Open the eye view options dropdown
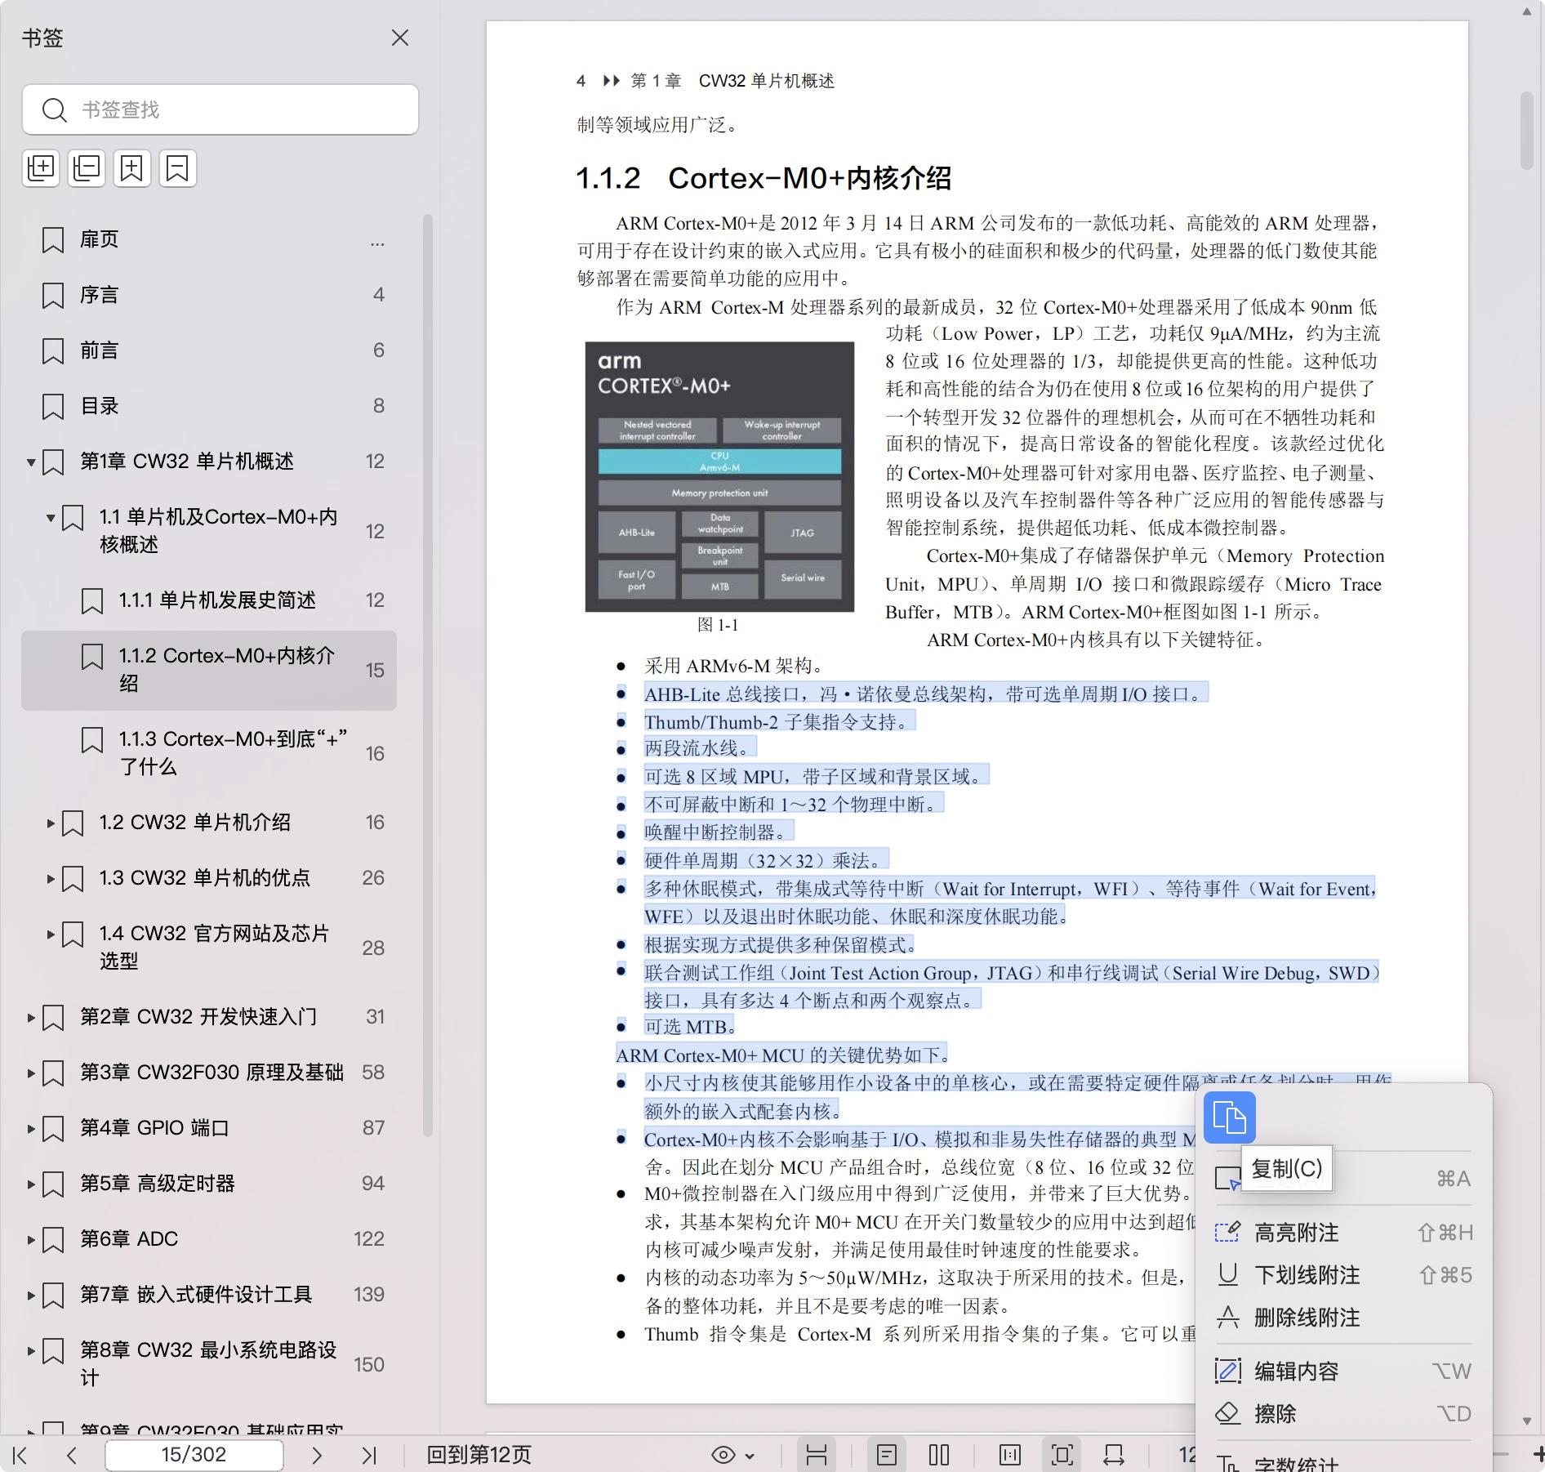The height and width of the screenshot is (1472, 1545). [x=732, y=1455]
